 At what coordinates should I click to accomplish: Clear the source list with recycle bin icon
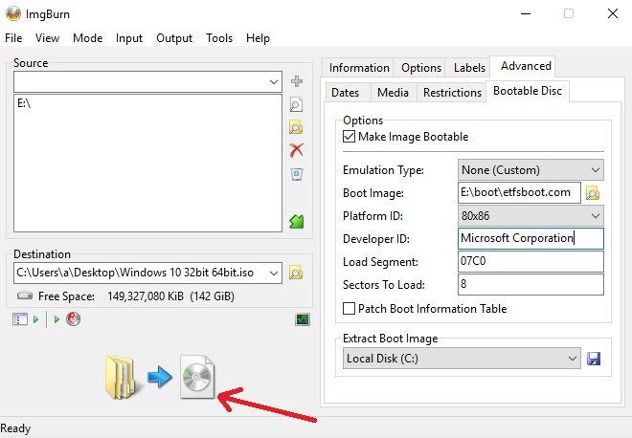point(297,174)
